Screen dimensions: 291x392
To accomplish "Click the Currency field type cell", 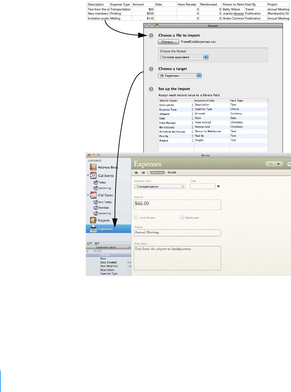I will pyautogui.click(x=249, y=114).
